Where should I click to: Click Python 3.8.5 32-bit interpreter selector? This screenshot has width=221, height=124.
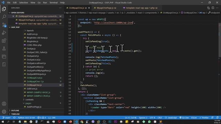26,118
